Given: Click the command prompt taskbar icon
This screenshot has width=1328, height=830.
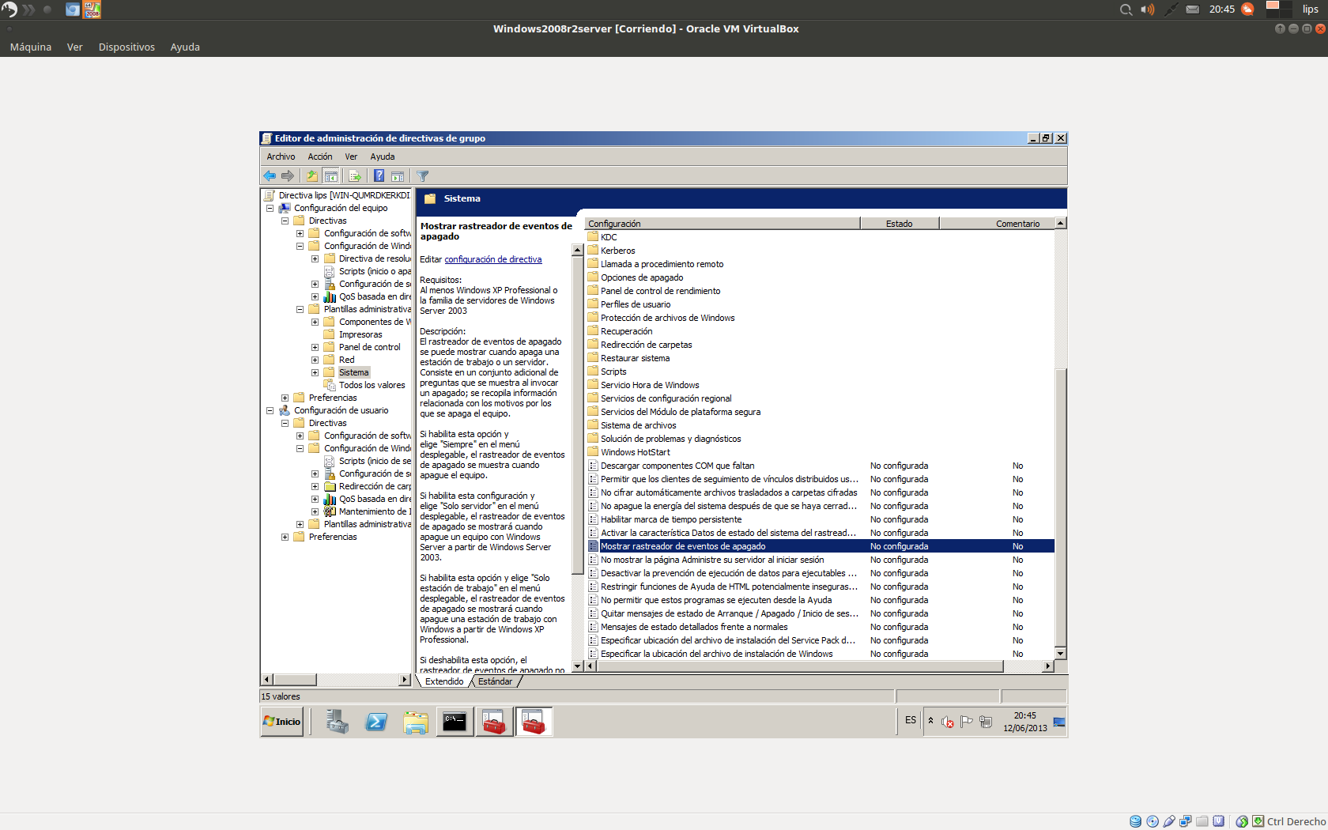Looking at the screenshot, I should click(x=455, y=722).
